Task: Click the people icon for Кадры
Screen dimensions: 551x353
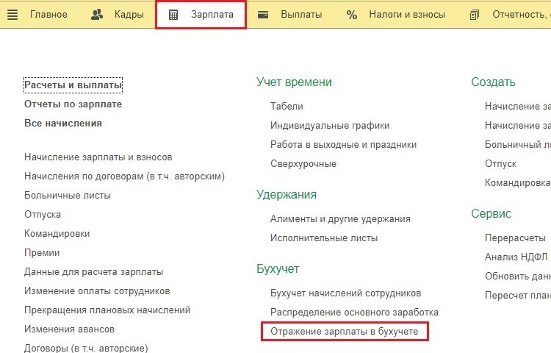Action: [x=97, y=15]
